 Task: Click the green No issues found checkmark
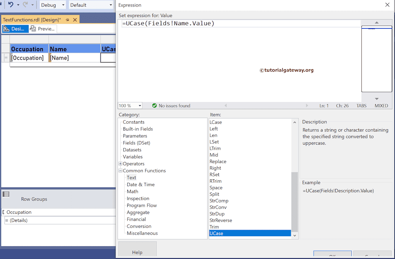pos(154,105)
